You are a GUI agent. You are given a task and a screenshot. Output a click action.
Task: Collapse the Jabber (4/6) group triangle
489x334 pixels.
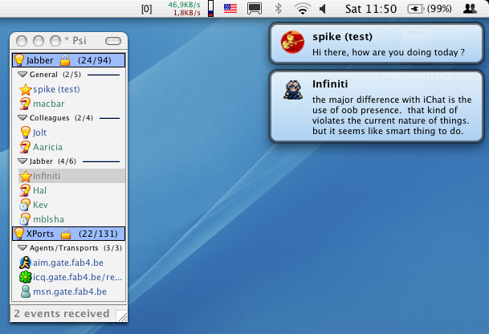pos(22,161)
